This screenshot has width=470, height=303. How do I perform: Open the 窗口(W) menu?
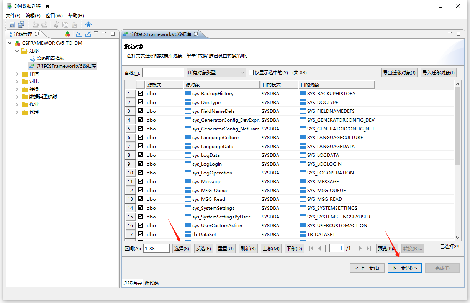click(x=54, y=15)
